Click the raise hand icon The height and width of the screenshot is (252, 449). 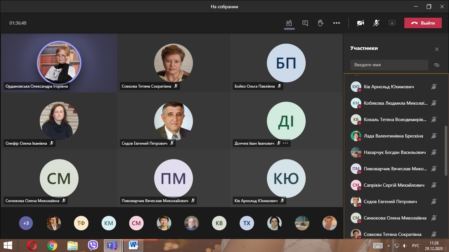pyautogui.click(x=320, y=23)
